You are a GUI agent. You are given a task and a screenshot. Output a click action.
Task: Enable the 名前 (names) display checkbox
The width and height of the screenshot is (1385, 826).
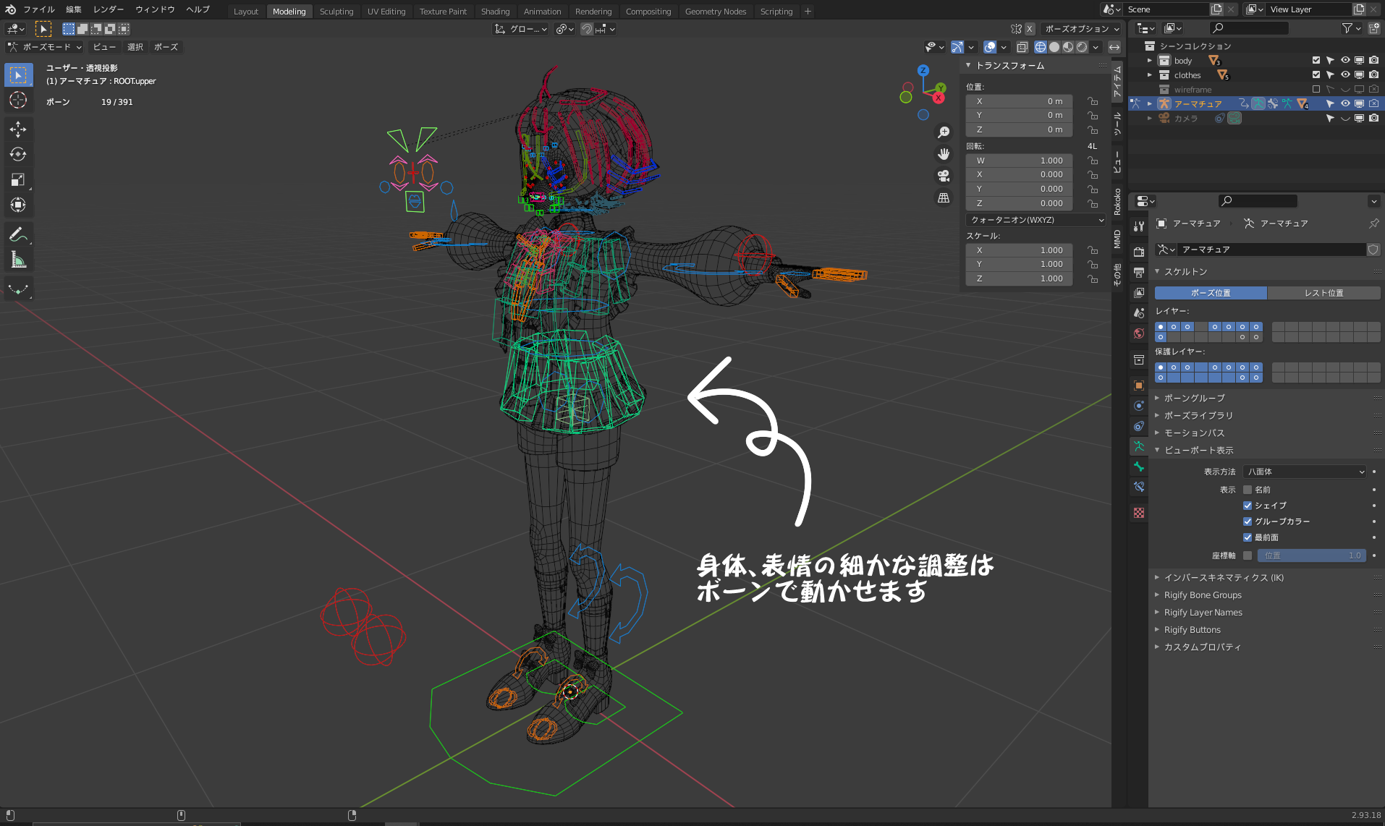click(x=1248, y=490)
